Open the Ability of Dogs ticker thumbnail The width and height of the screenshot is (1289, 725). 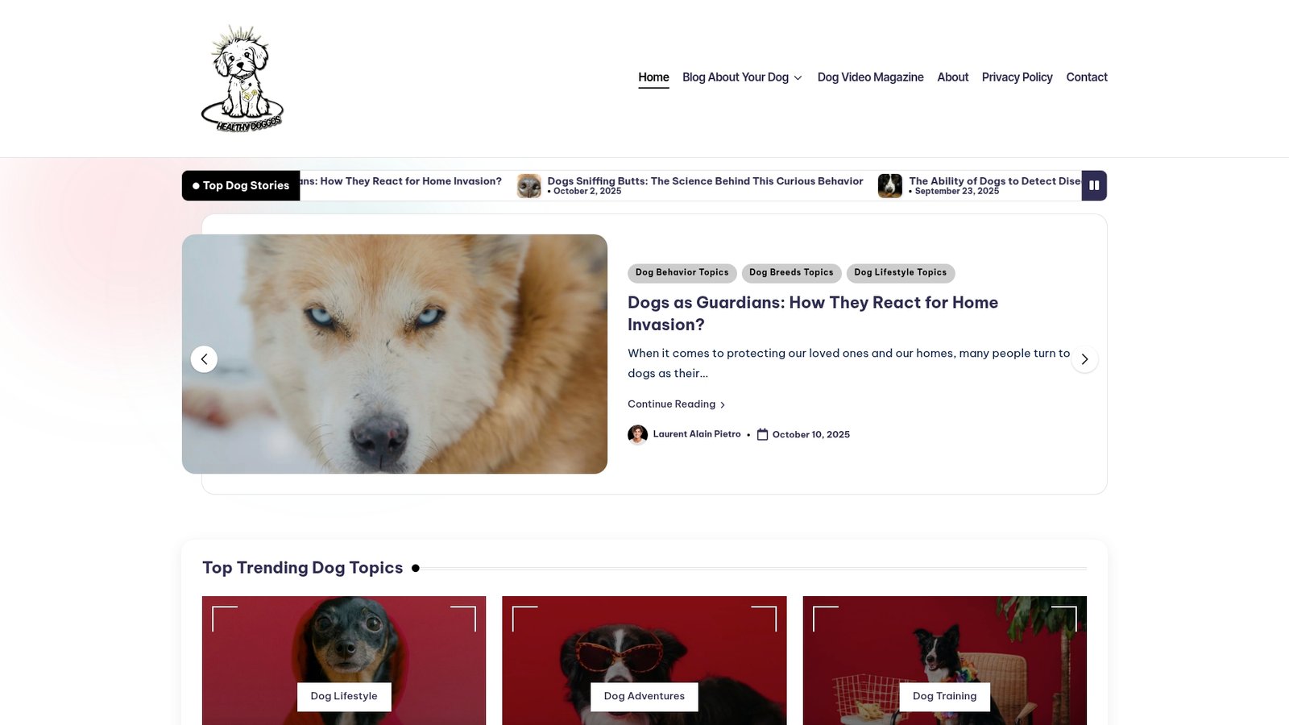[x=889, y=186]
